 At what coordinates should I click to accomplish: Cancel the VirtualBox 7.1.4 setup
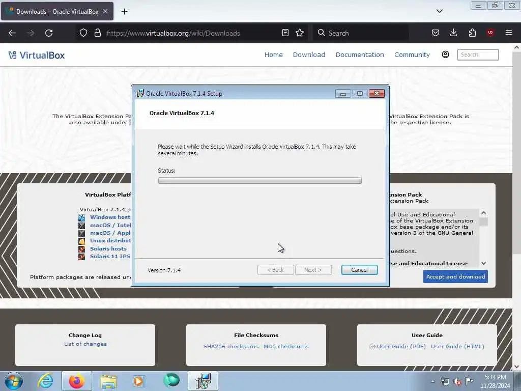click(x=359, y=270)
